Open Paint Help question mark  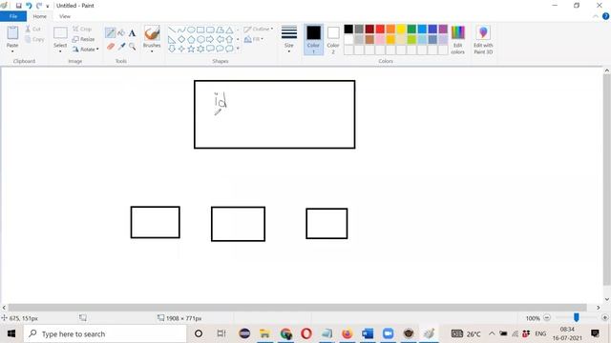pyautogui.click(x=605, y=16)
